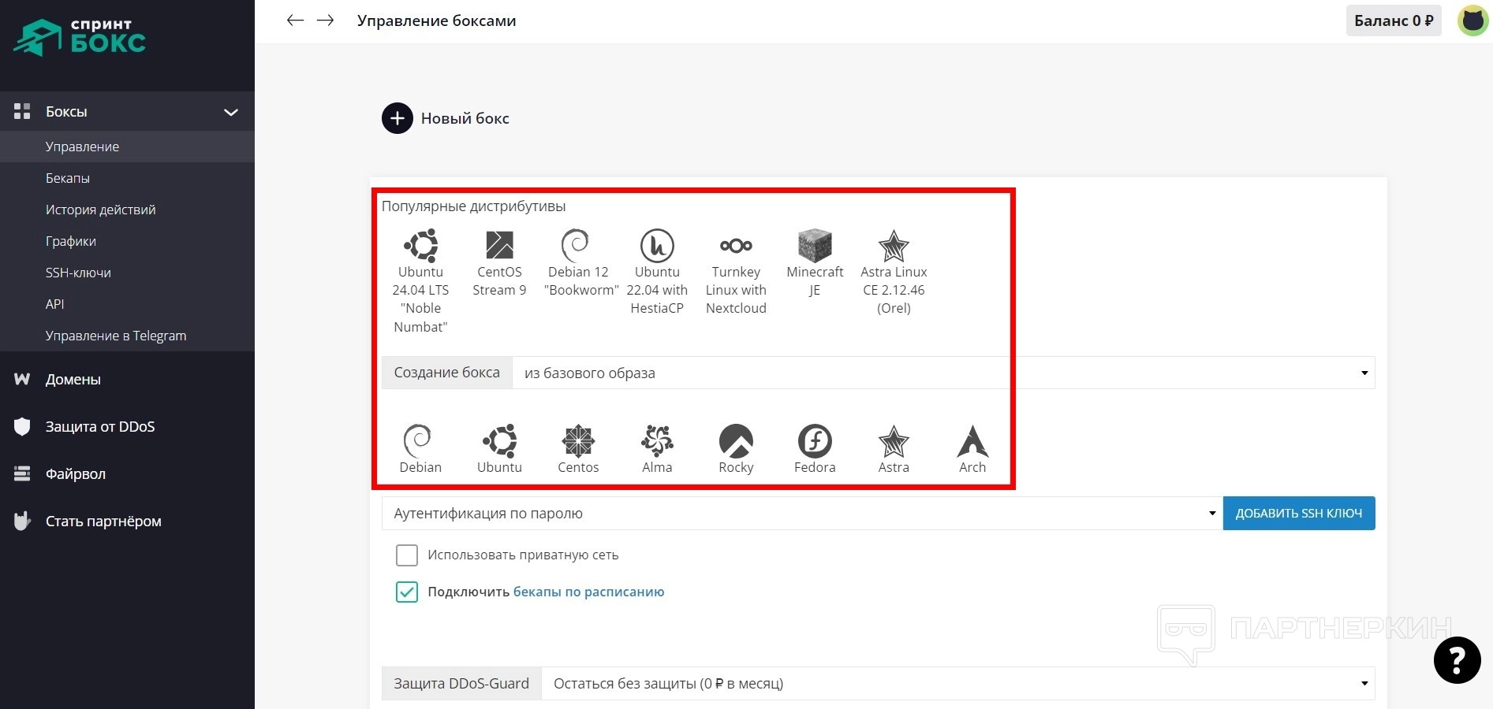The width and height of the screenshot is (1493, 709).
Task: Follow the бекапы по расписанию link
Action: (x=588, y=592)
